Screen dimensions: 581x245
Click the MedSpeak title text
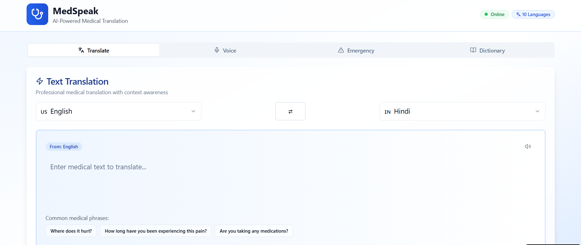76,11
